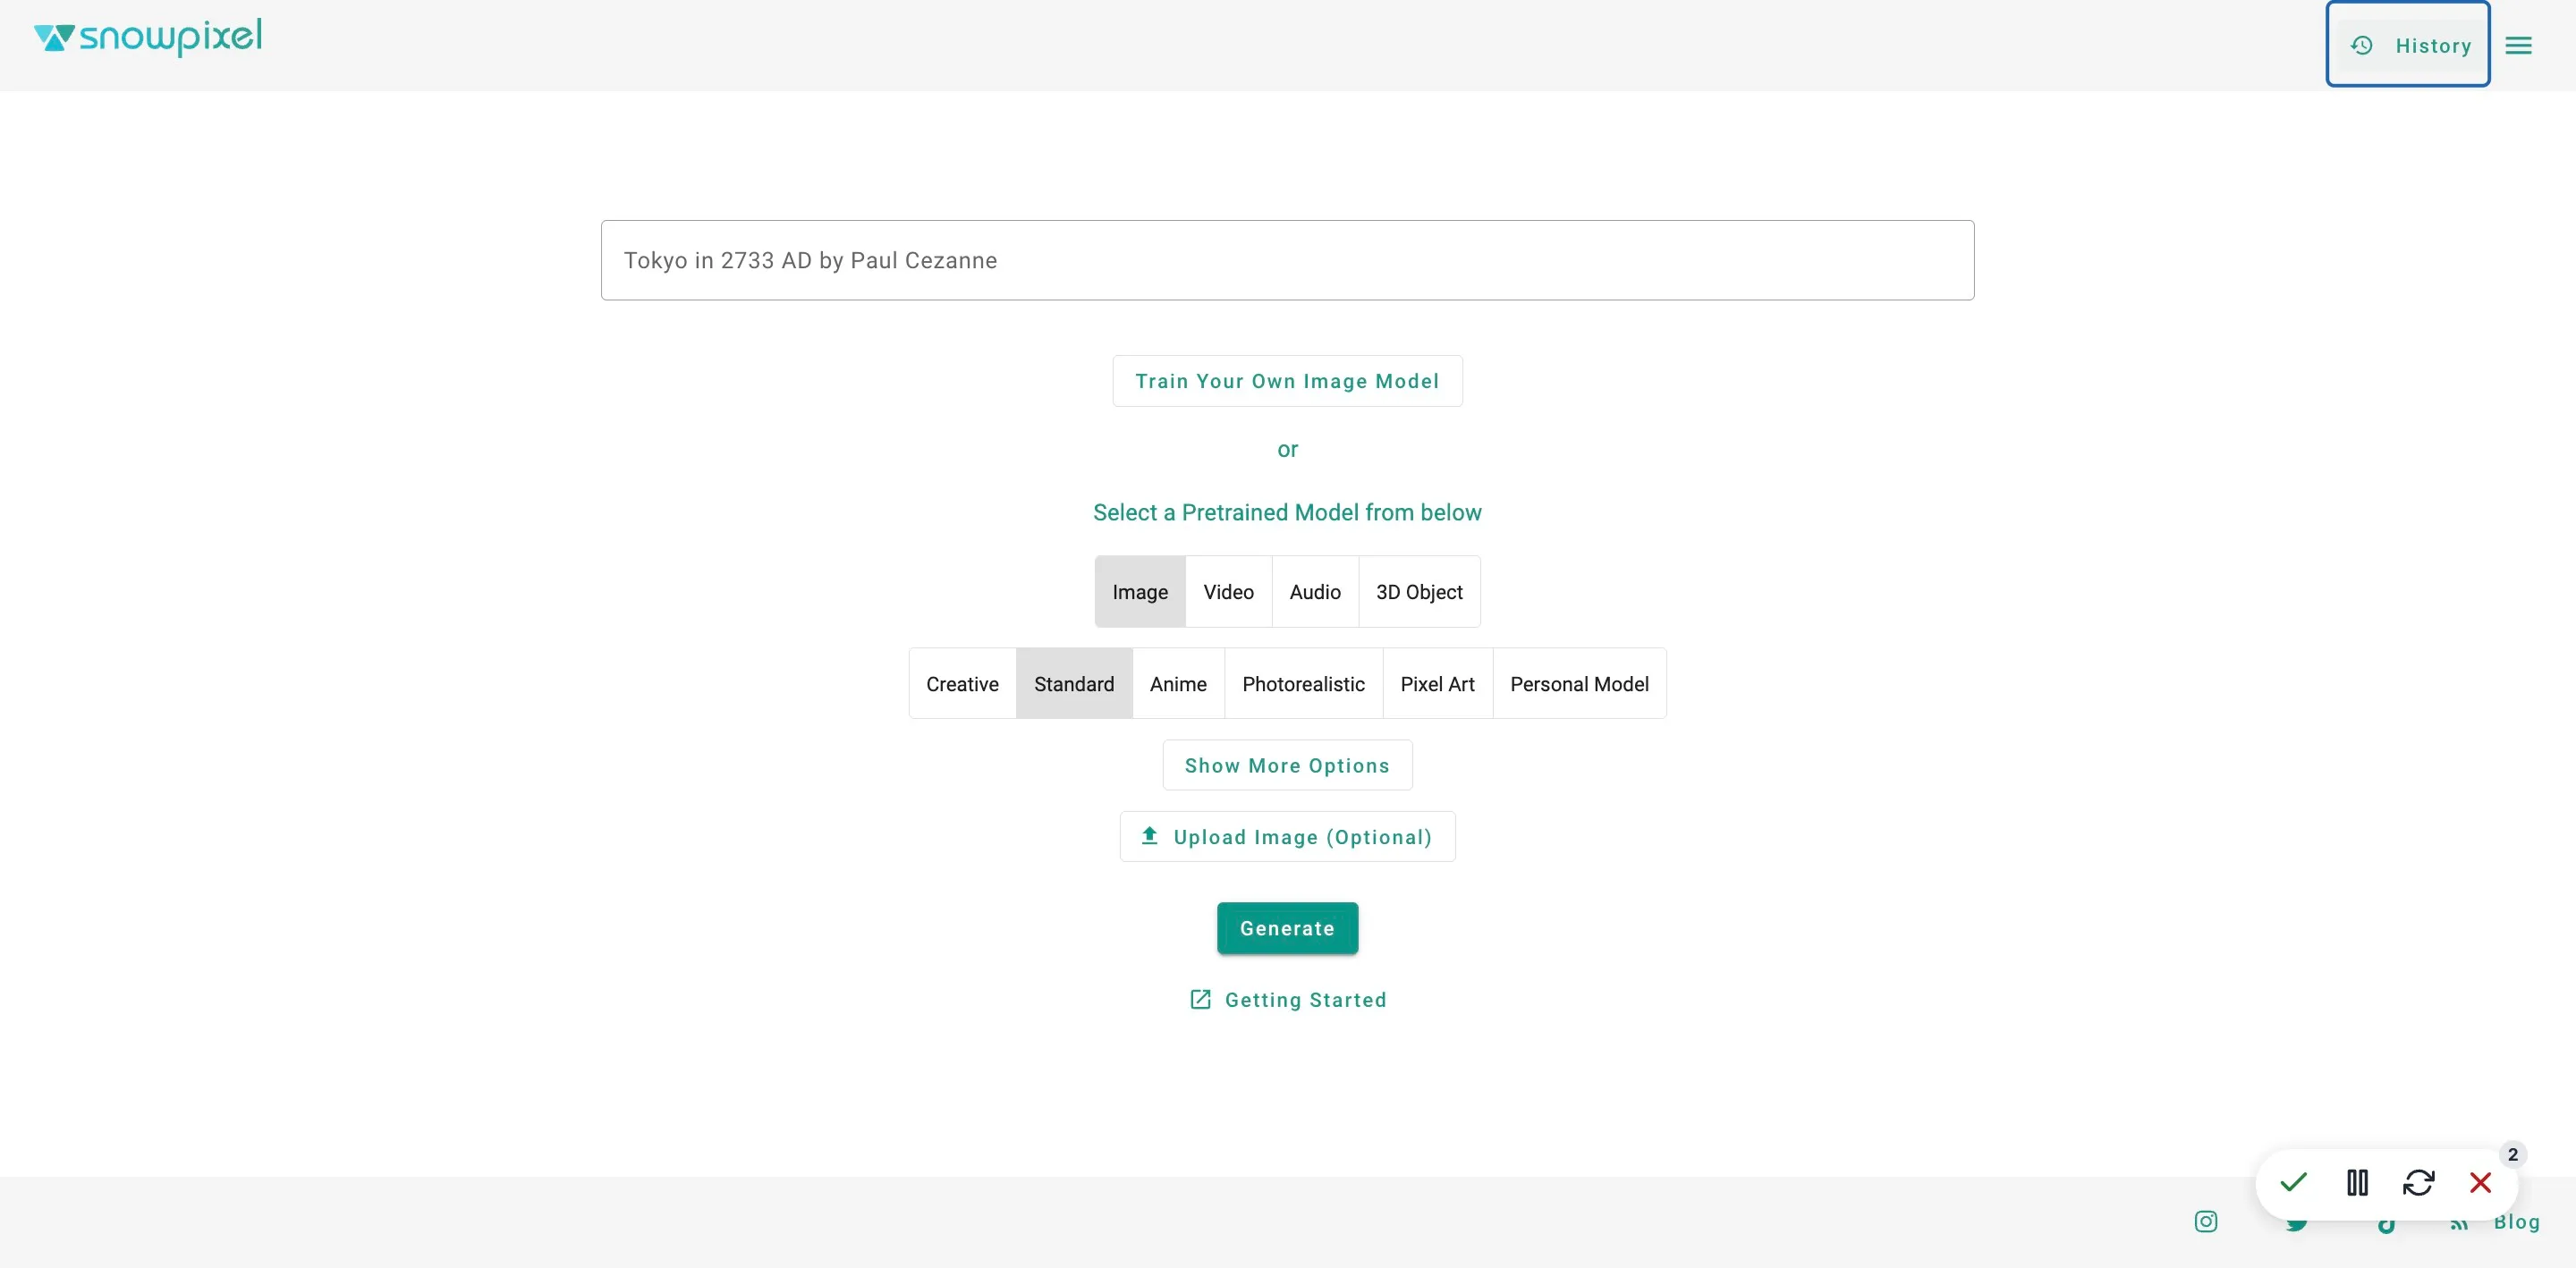
Task: Choose the Photorealistic model style
Action: pos(1303,684)
